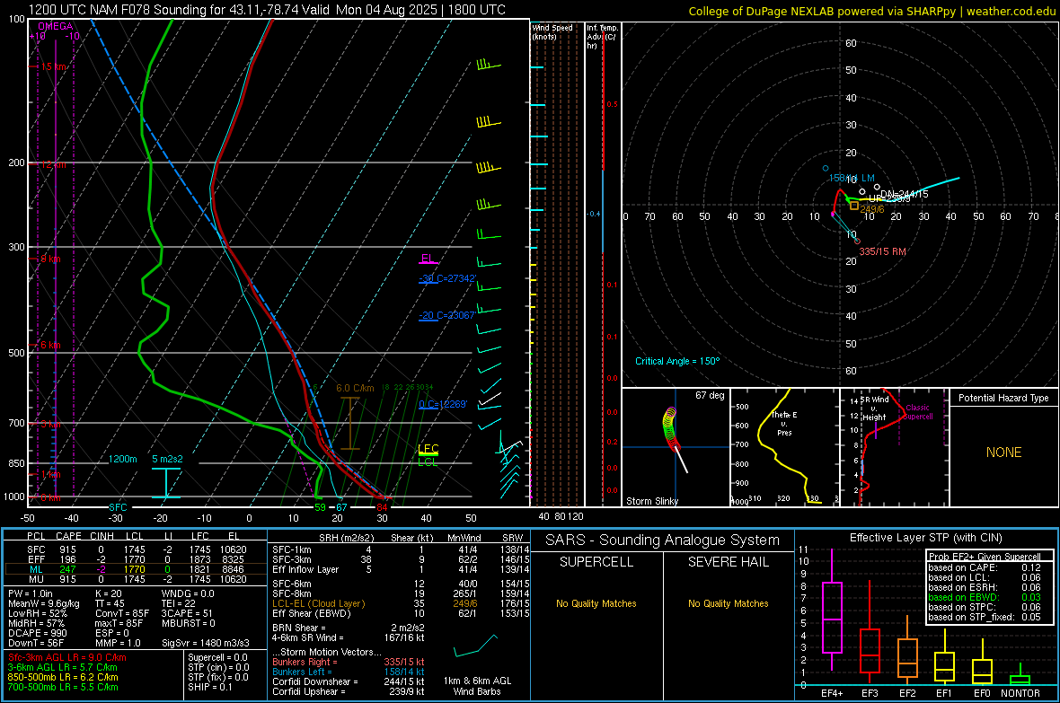Click the Sfc-3km AGL LR = 9.0 C/km line
1060x703 pixels.
67,657
